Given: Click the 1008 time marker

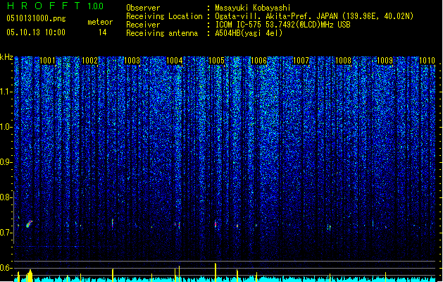Looking at the screenshot, I should (x=343, y=61).
